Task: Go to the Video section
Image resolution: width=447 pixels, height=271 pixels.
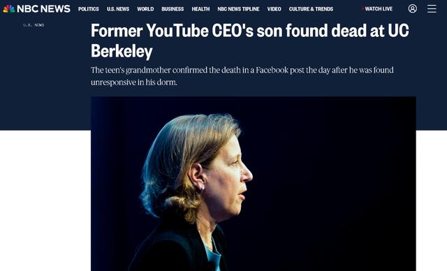Action: click(274, 9)
